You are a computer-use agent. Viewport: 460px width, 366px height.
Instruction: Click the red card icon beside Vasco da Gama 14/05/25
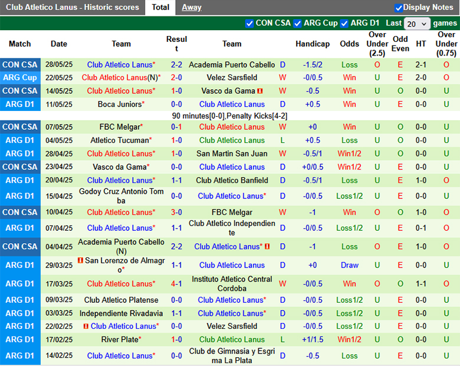[260, 91]
